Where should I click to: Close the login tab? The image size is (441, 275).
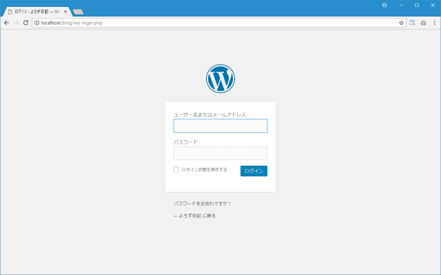[x=65, y=12]
